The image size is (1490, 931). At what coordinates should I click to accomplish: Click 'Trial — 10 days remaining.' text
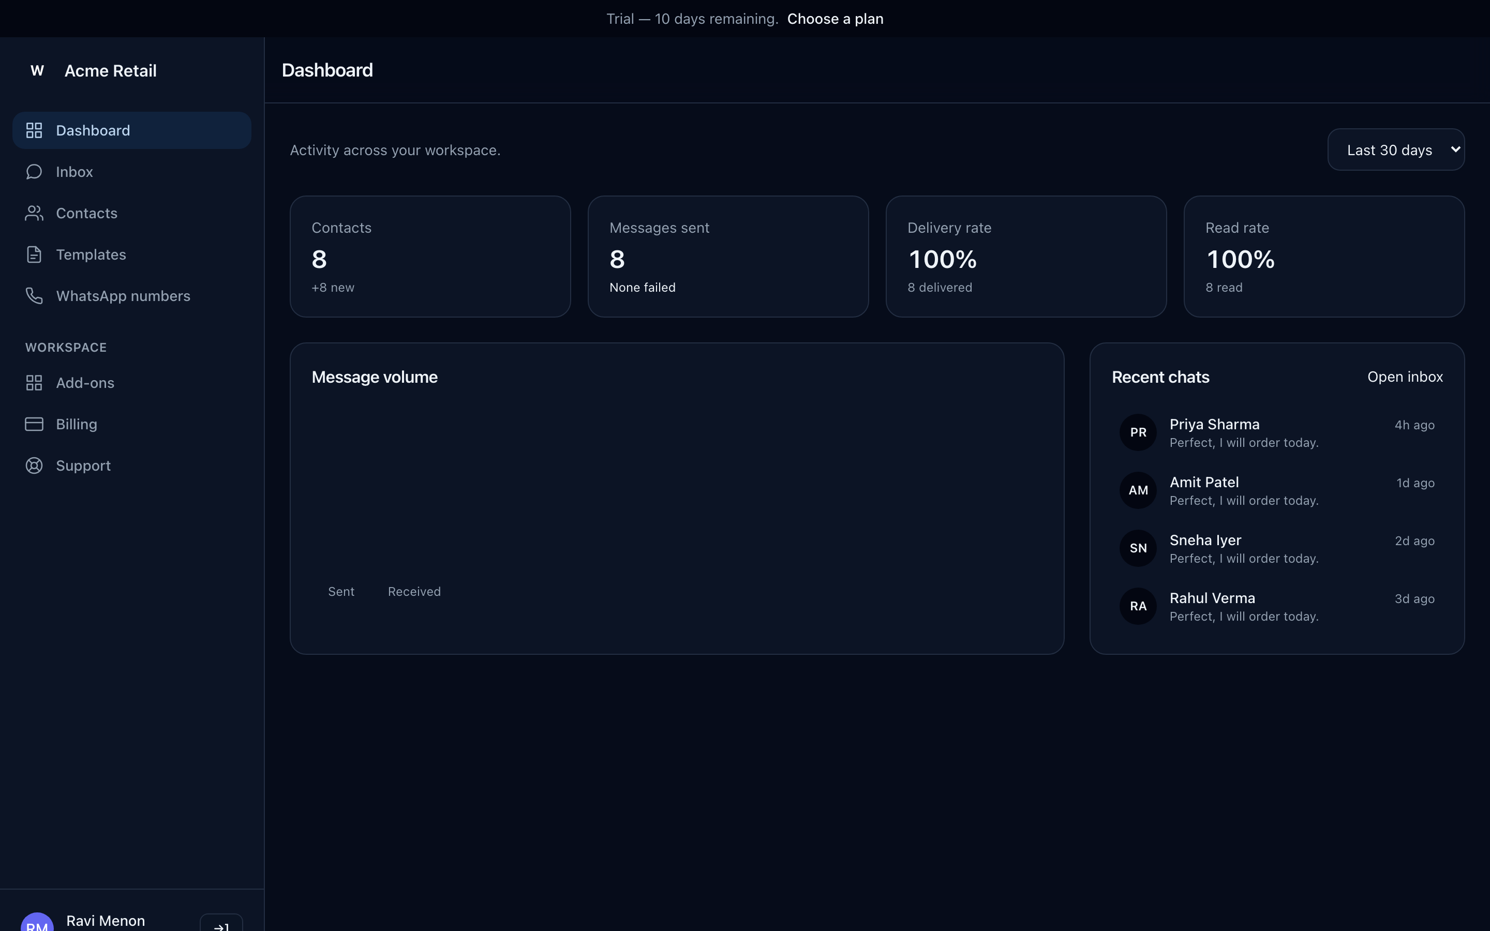(692, 19)
